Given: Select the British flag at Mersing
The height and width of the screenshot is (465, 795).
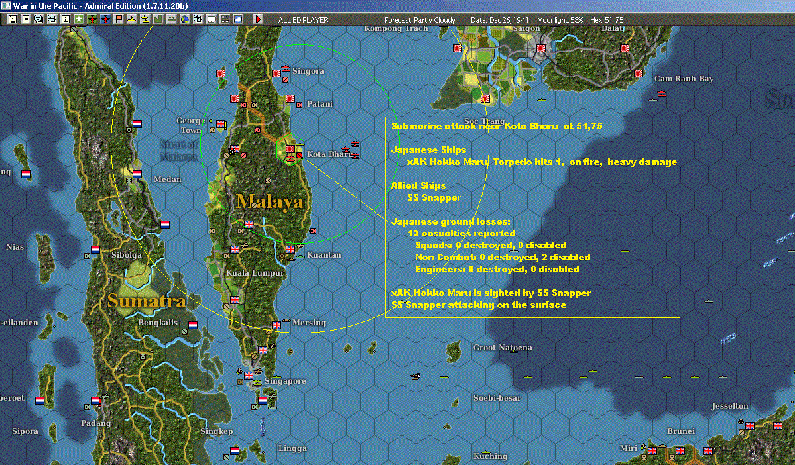Looking at the screenshot, I should point(276,325).
